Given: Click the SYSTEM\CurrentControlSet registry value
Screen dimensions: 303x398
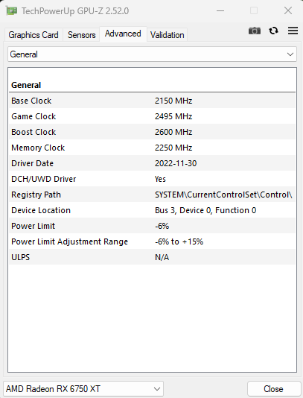Looking at the screenshot, I should click(223, 195).
